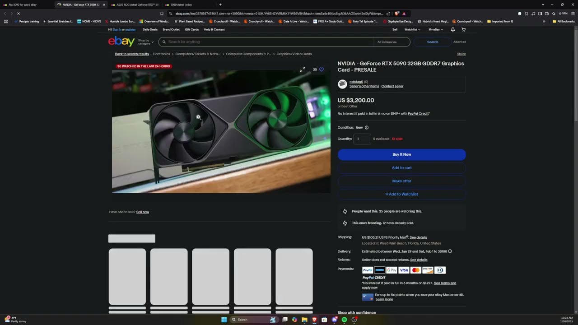
Task: Click Brave browser icon on taskbar
Action: click(314, 320)
